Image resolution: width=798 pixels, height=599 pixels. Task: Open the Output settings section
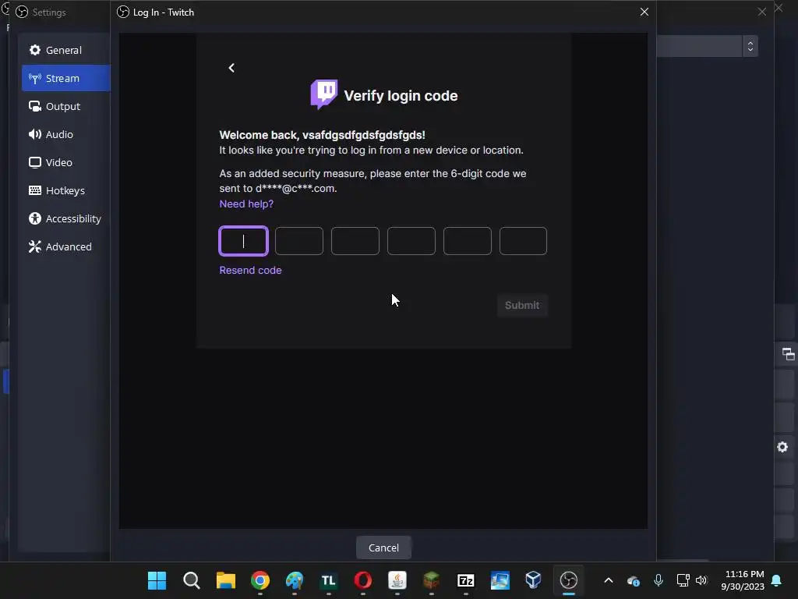point(65,106)
